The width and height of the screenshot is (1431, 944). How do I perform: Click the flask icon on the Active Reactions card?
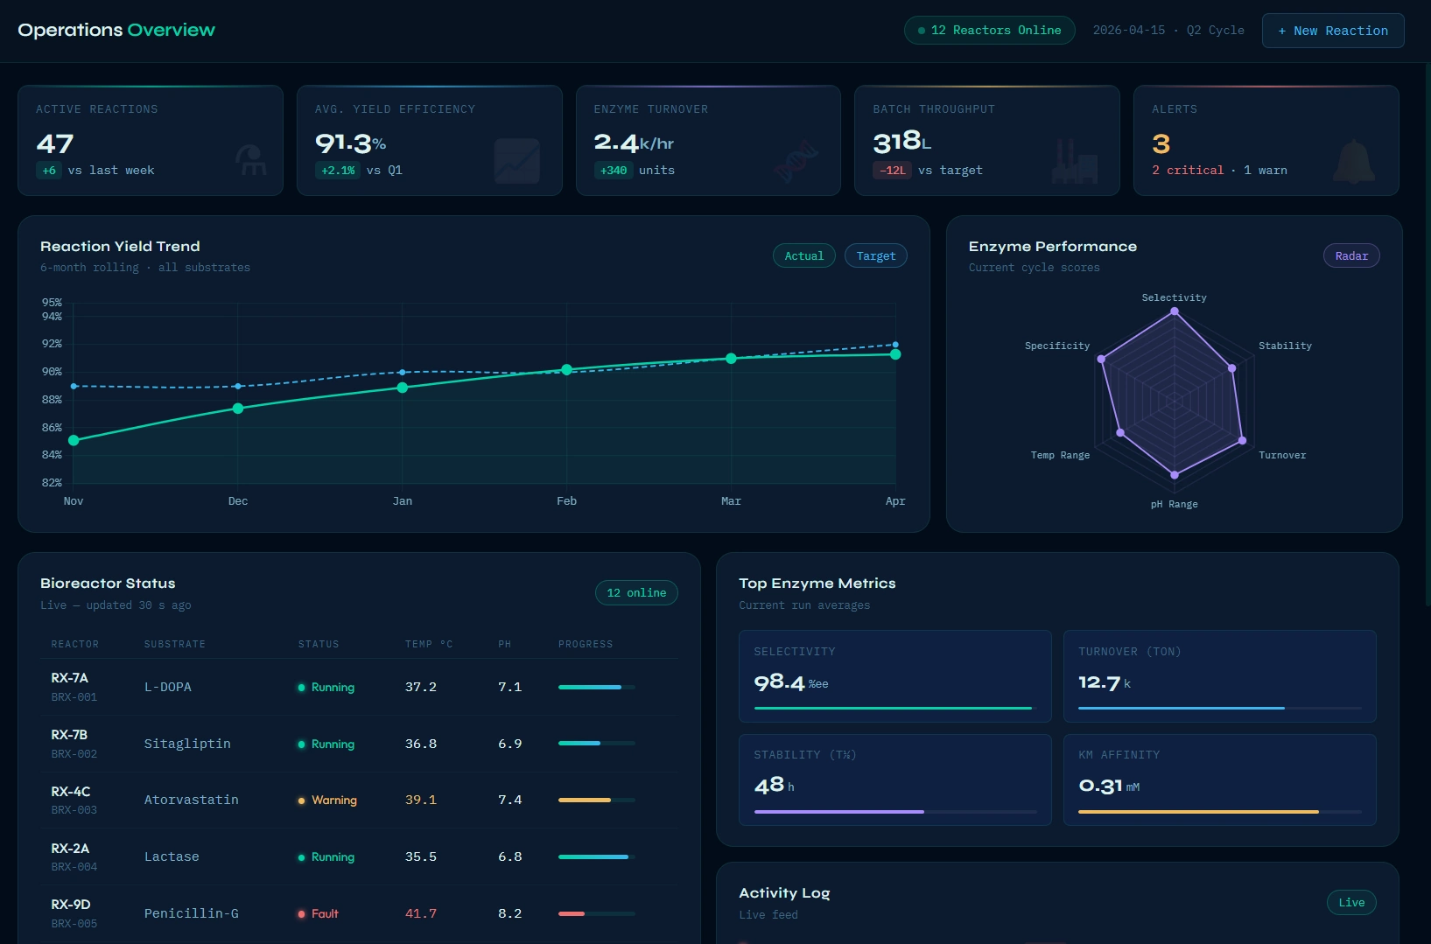pos(251,160)
